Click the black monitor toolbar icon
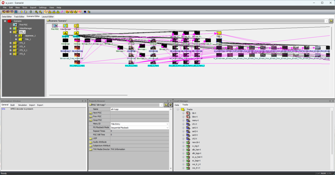The height and width of the screenshot is (175, 335). 85,12
